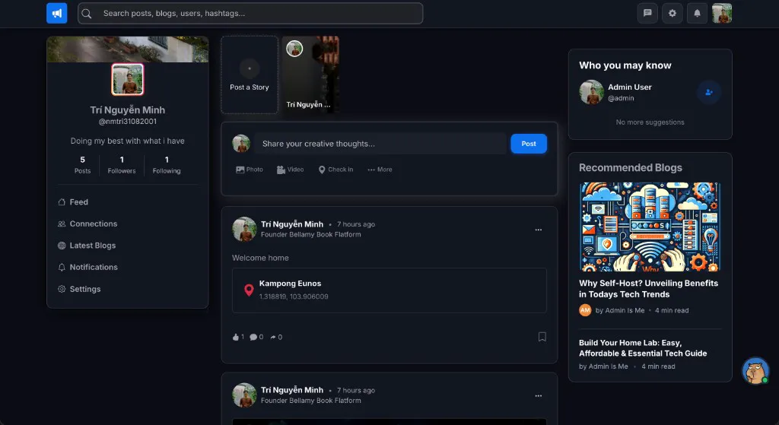
Task: Click the "@nmtri31082001" handle text
Action: [128, 121]
